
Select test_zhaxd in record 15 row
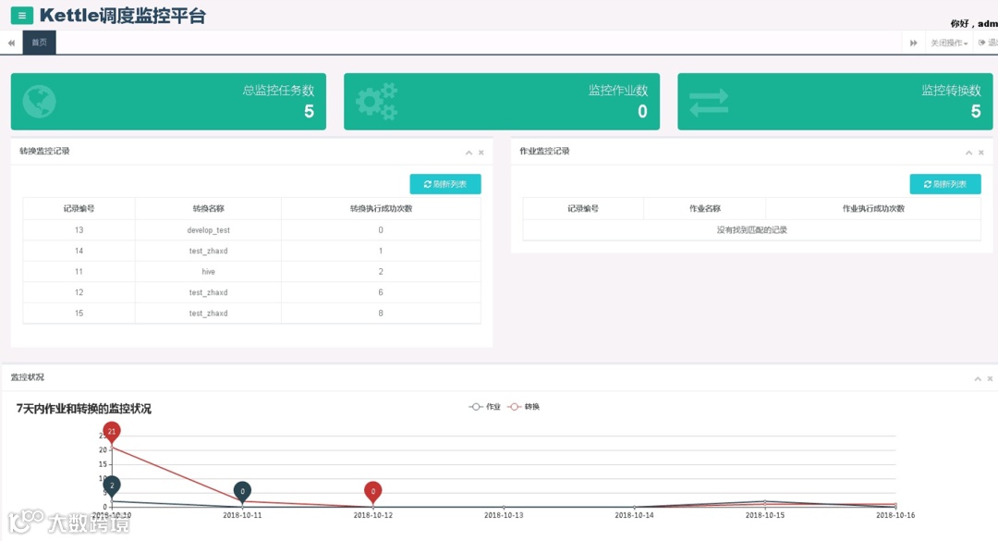pos(208,314)
